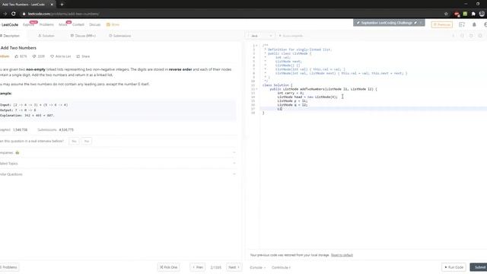487x274 pixels.
Task: Click the thumbs-up like icon
Action: (x=17, y=56)
